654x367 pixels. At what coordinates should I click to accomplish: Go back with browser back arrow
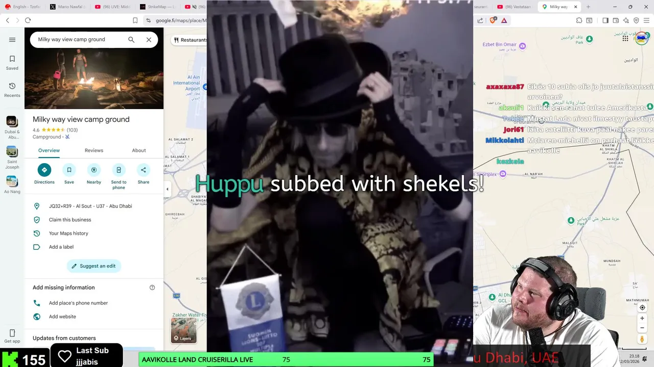click(7, 20)
